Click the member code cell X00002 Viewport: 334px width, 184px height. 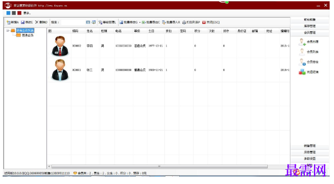coord(77,46)
